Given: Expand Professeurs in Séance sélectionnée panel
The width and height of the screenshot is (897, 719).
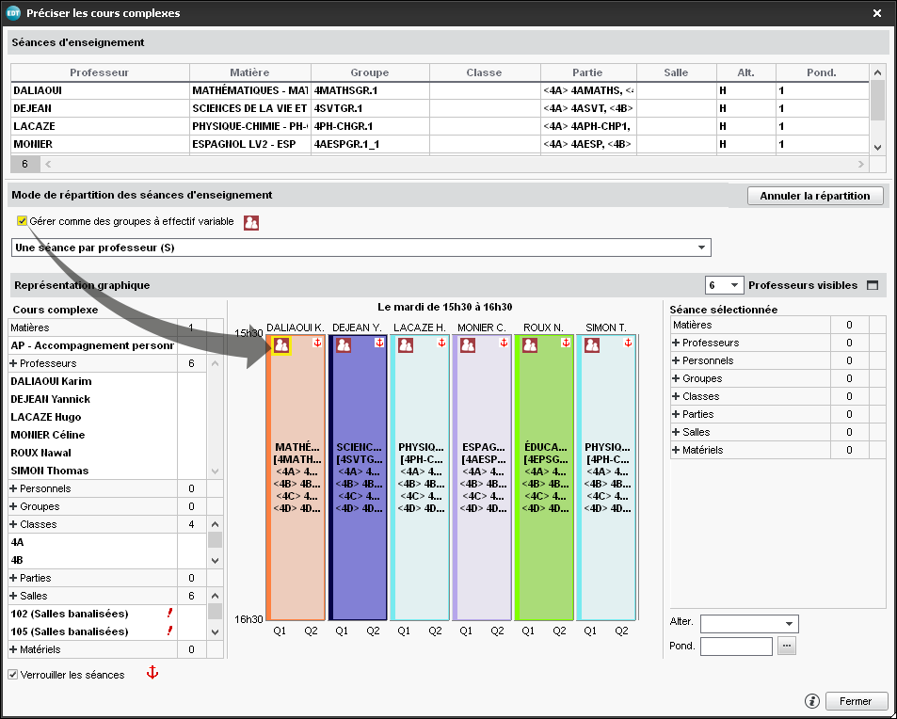Looking at the screenshot, I should (676, 343).
